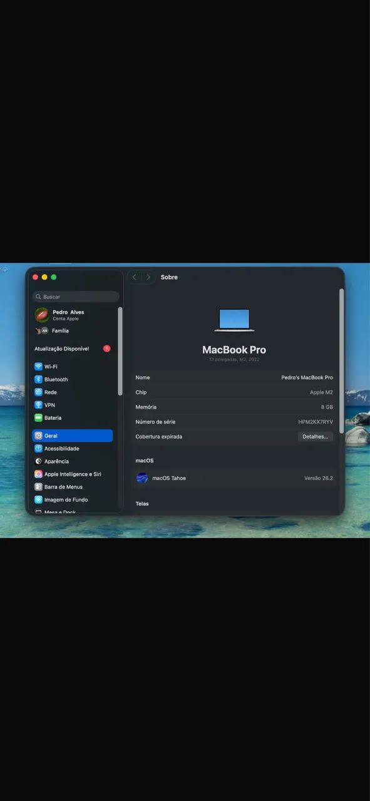The image size is (370, 801).
Task: Click the Sobre pane vertical scrollbar
Action: point(341,361)
